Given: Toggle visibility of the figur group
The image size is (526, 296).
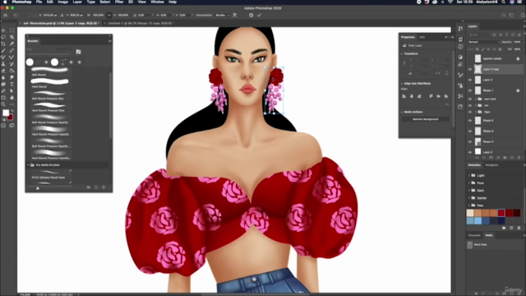Looking at the screenshot, I should click(470, 112).
